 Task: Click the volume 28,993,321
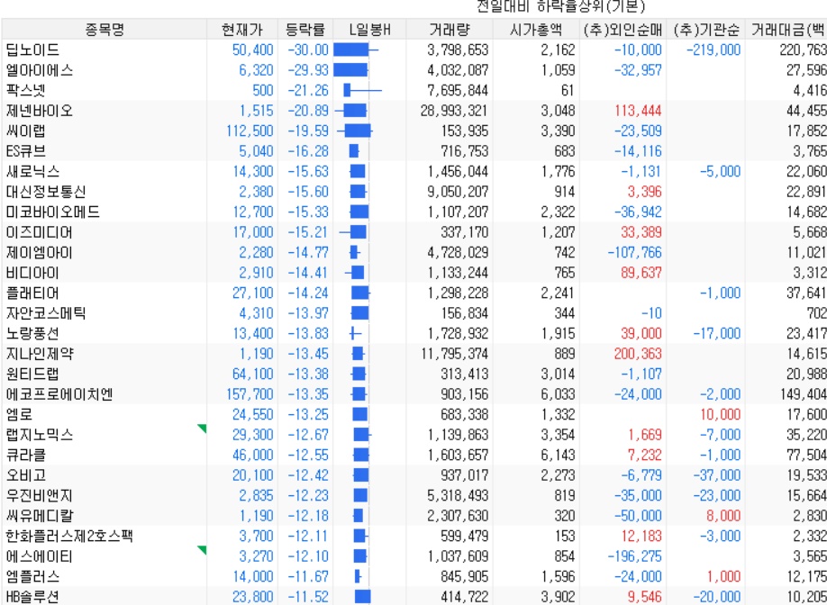coord(454,111)
